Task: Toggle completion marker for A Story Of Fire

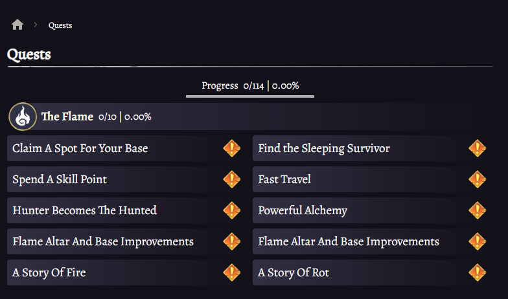Action: pyautogui.click(x=231, y=272)
